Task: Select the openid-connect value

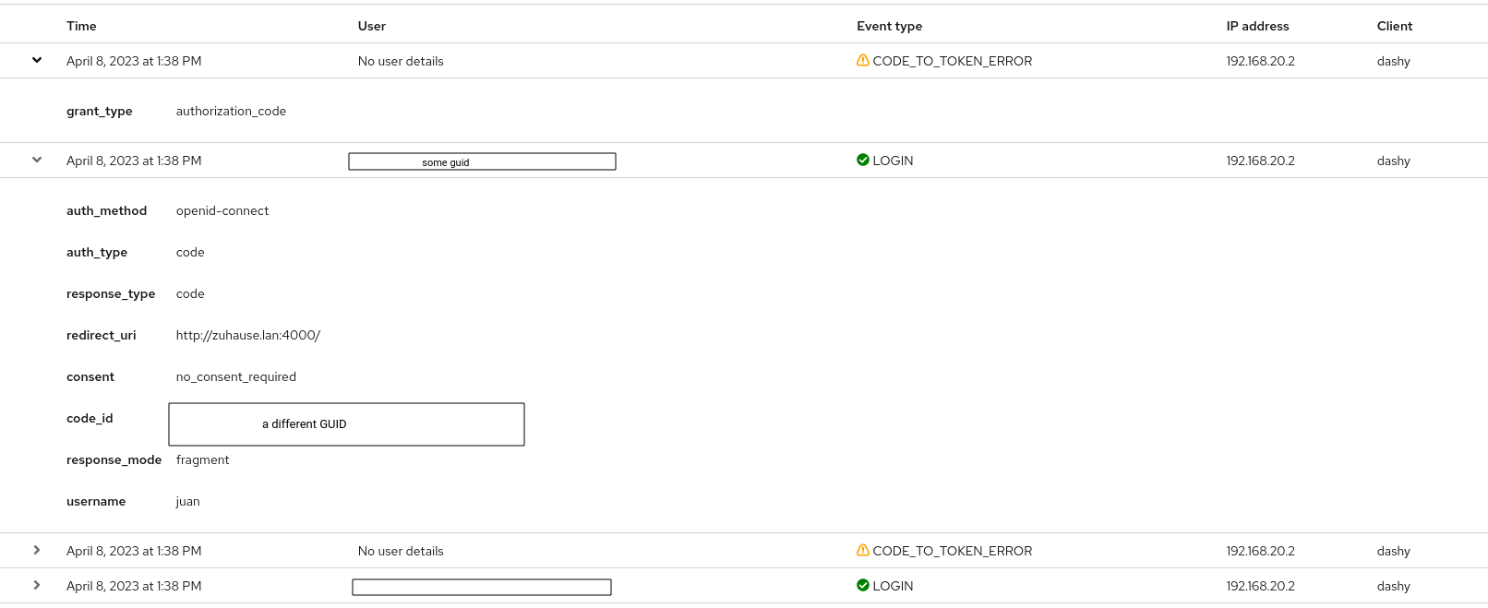Action: coord(222,211)
